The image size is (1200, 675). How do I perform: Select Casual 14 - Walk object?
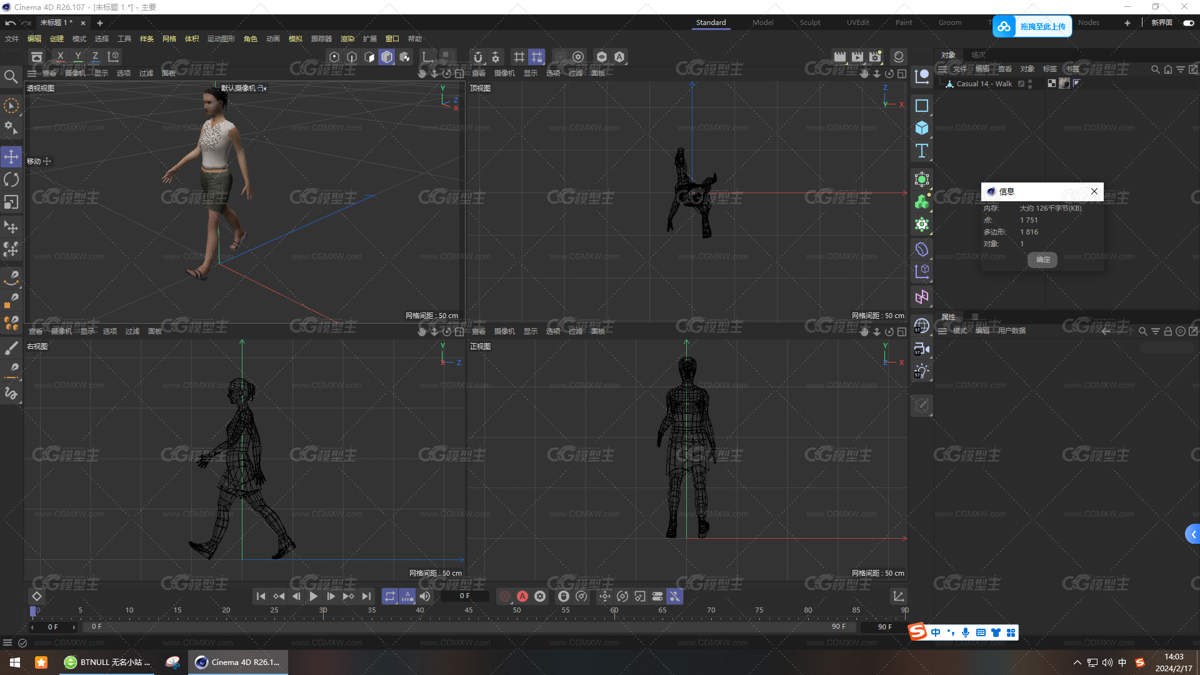pos(984,84)
